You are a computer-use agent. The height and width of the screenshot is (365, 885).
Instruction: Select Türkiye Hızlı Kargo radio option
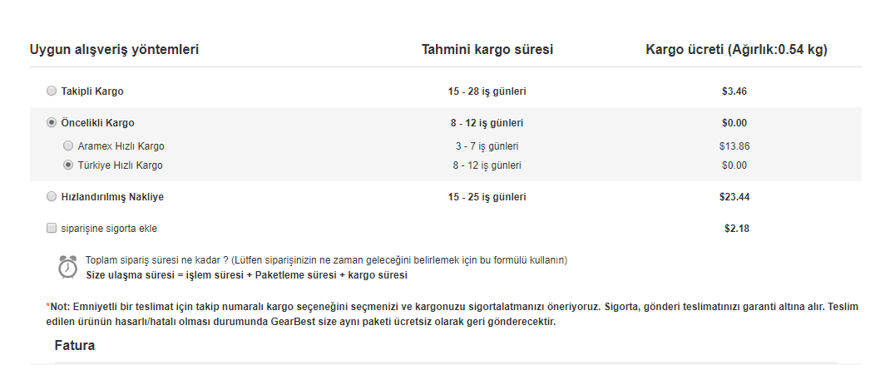[x=69, y=165]
